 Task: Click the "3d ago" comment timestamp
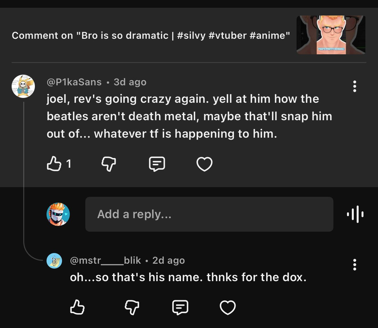tap(130, 82)
